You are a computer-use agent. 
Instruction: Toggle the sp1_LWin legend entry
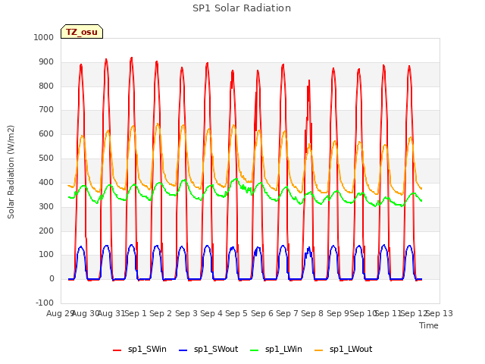point(276,350)
